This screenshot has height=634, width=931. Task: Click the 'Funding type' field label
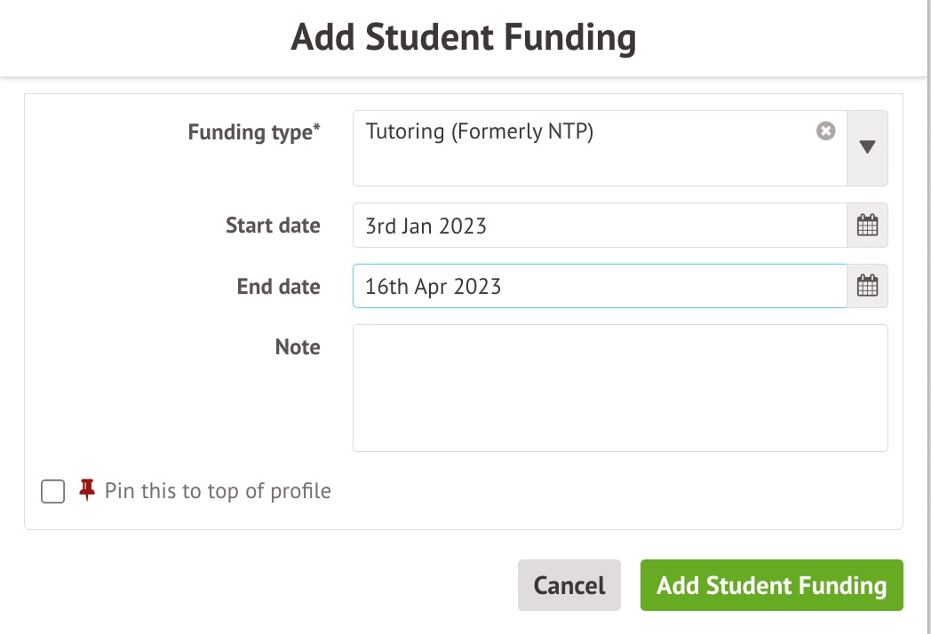point(249,132)
